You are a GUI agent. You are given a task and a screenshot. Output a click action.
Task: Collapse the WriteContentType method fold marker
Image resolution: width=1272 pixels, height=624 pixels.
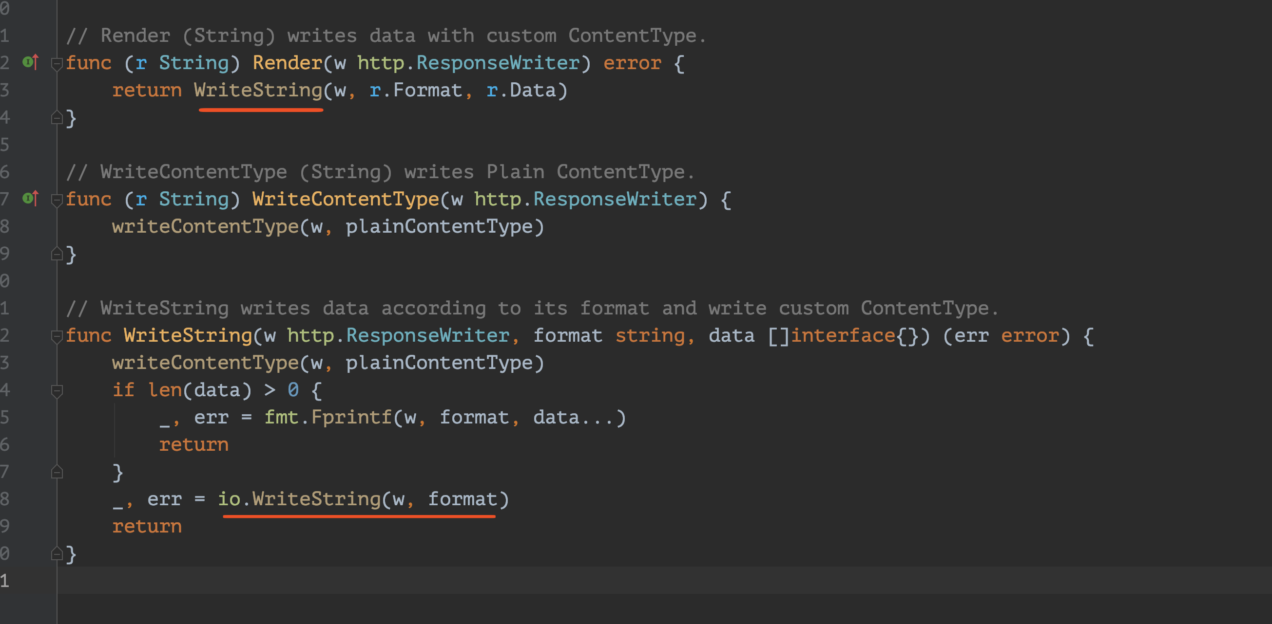(57, 200)
